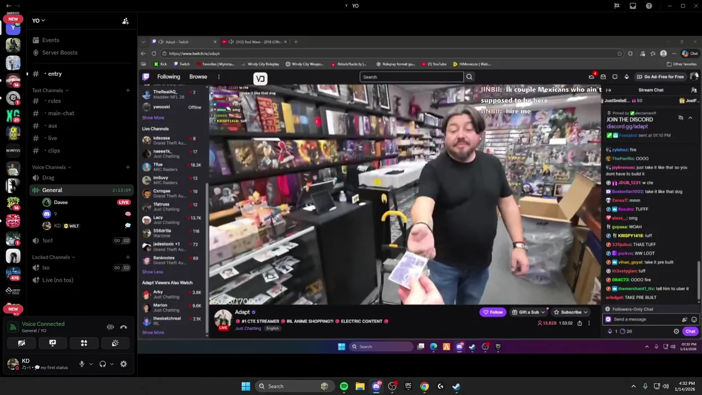
Task: Click user 9 in General voice
Action: (55, 214)
